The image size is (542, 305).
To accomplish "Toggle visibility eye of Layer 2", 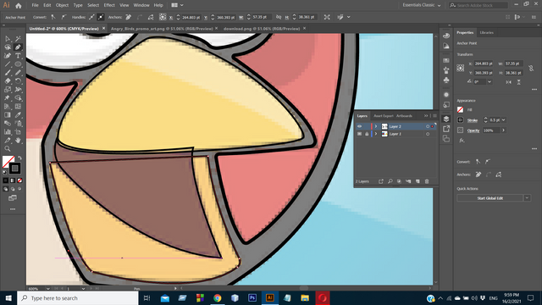I will coord(359,126).
